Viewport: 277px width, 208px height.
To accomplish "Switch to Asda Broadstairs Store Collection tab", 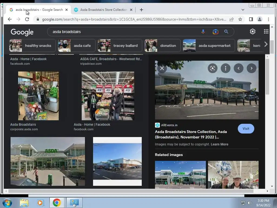I will (x=103, y=10).
